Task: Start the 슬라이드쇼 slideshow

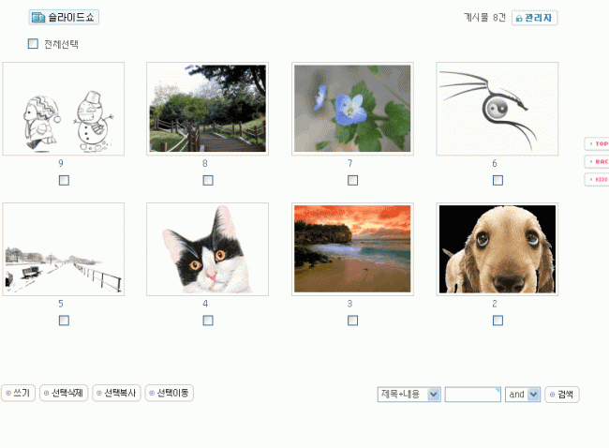Action: coord(64,18)
